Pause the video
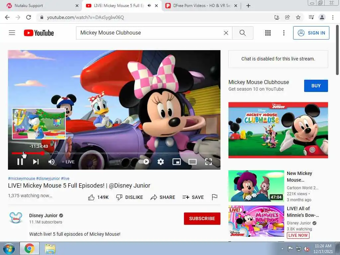This screenshot has width=340, height=255. (20, 162)
